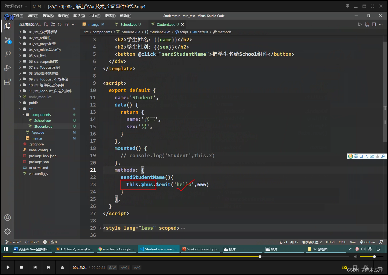Open the 帮助(H) menu

(x=126, y=16)
